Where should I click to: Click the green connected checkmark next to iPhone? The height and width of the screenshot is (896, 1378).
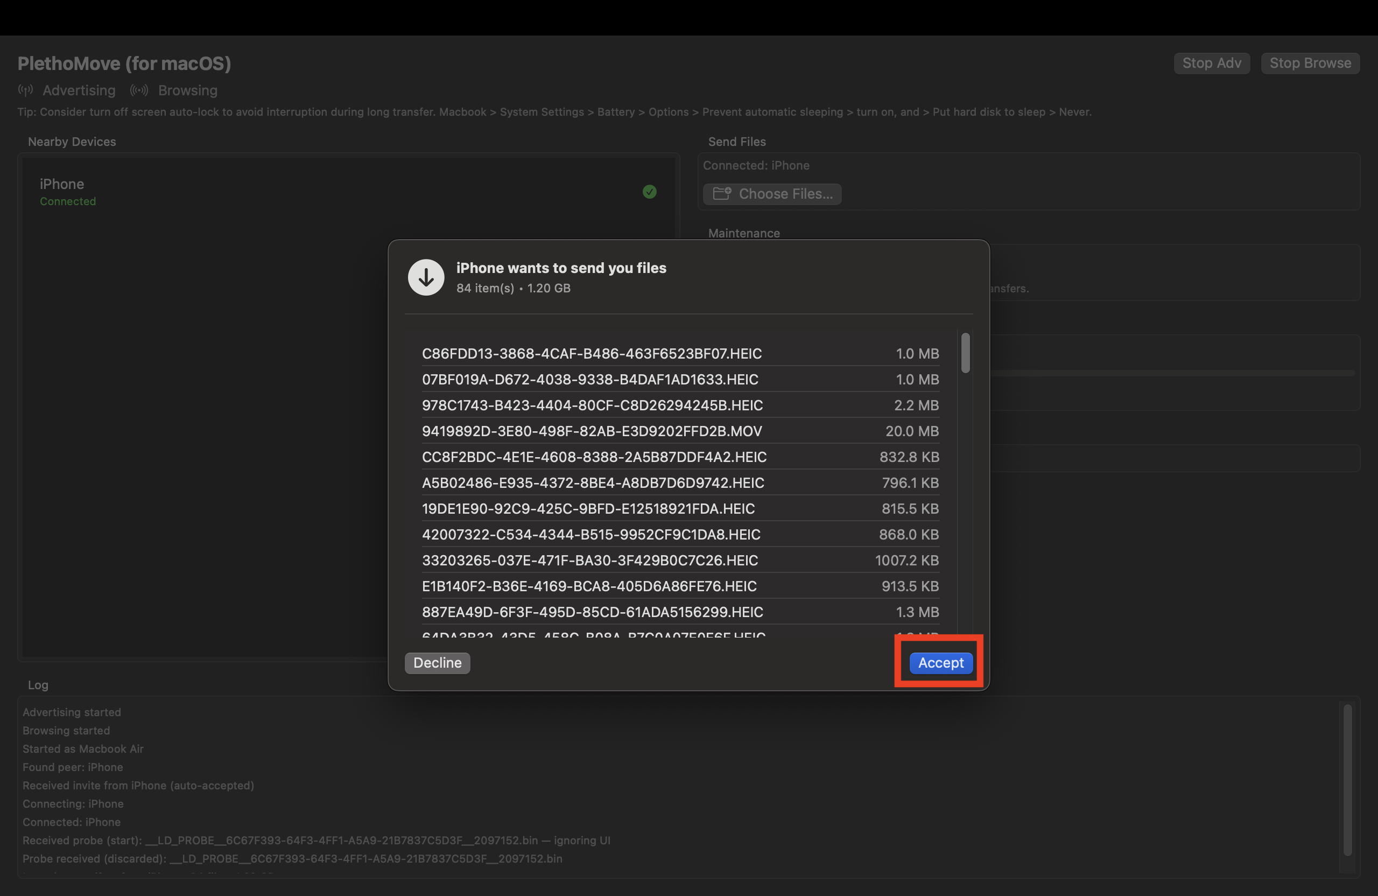point(650,192)
